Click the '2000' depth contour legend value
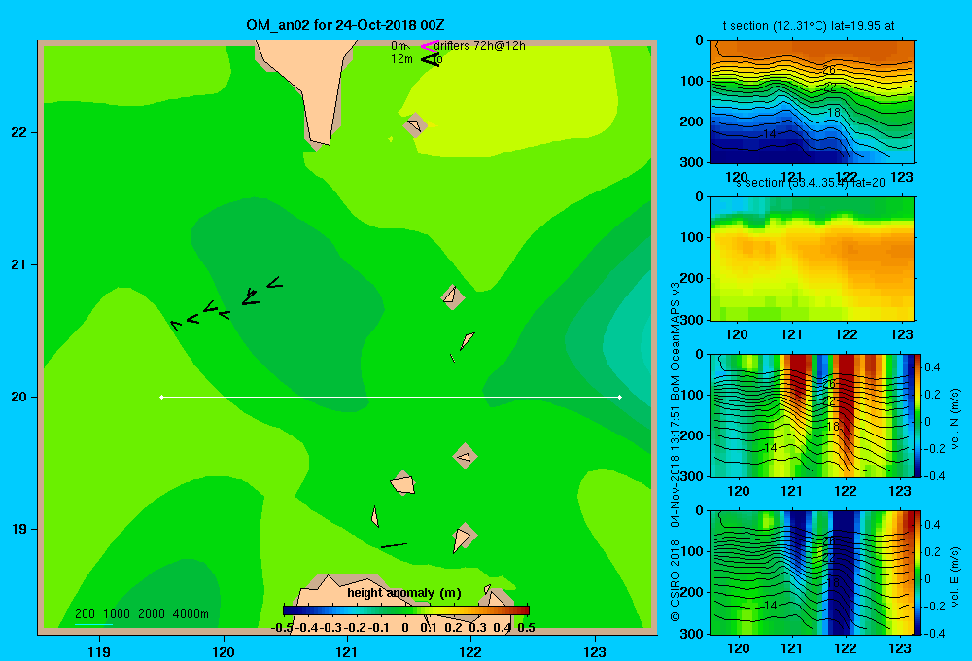 pos(152,614)
